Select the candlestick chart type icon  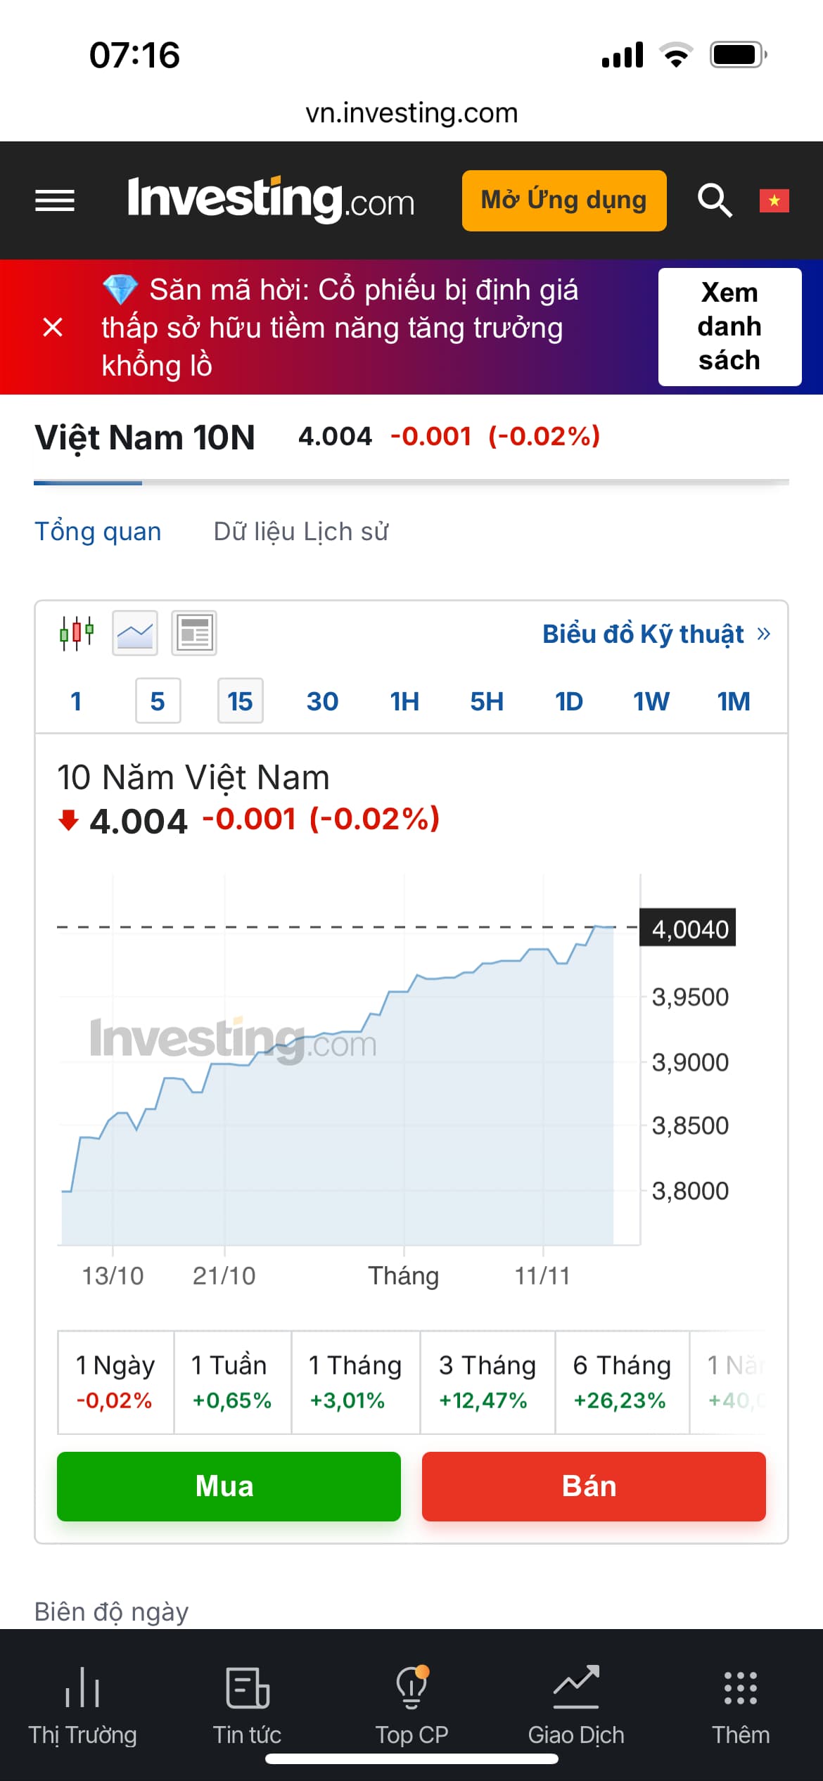pos(77,633)
